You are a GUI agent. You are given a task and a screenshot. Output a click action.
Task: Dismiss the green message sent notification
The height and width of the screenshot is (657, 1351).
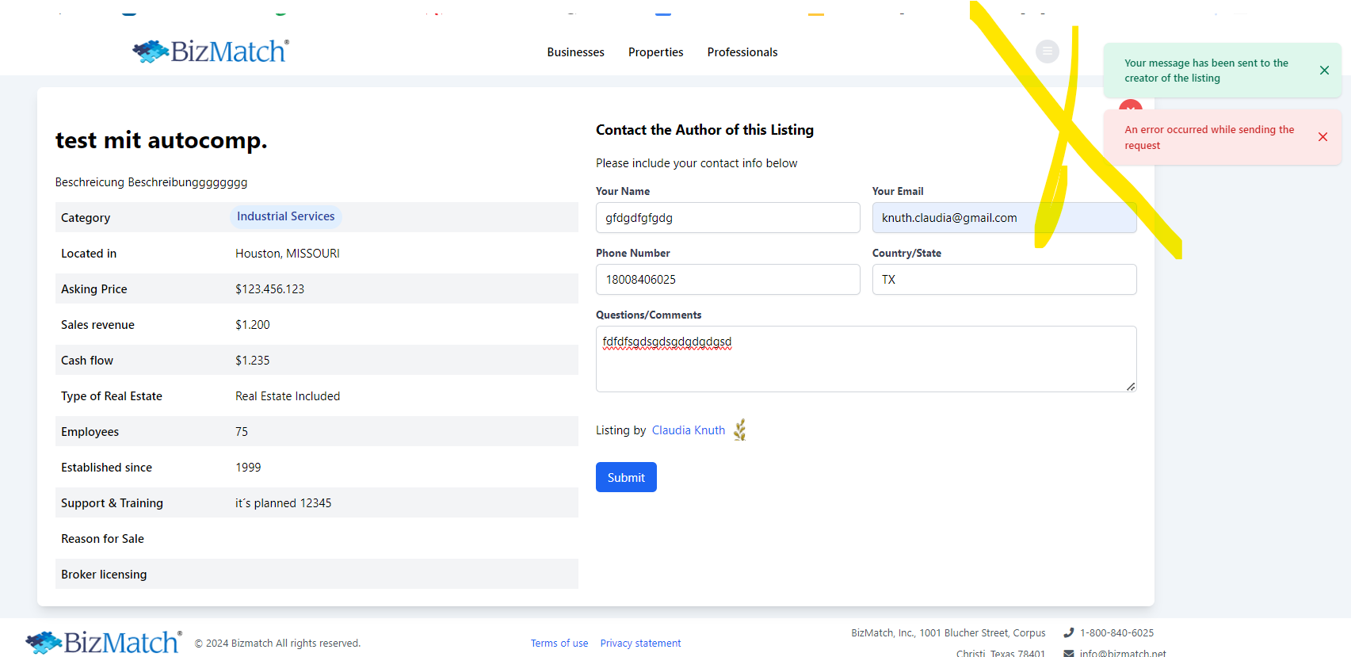click(x=1323, y=71)
